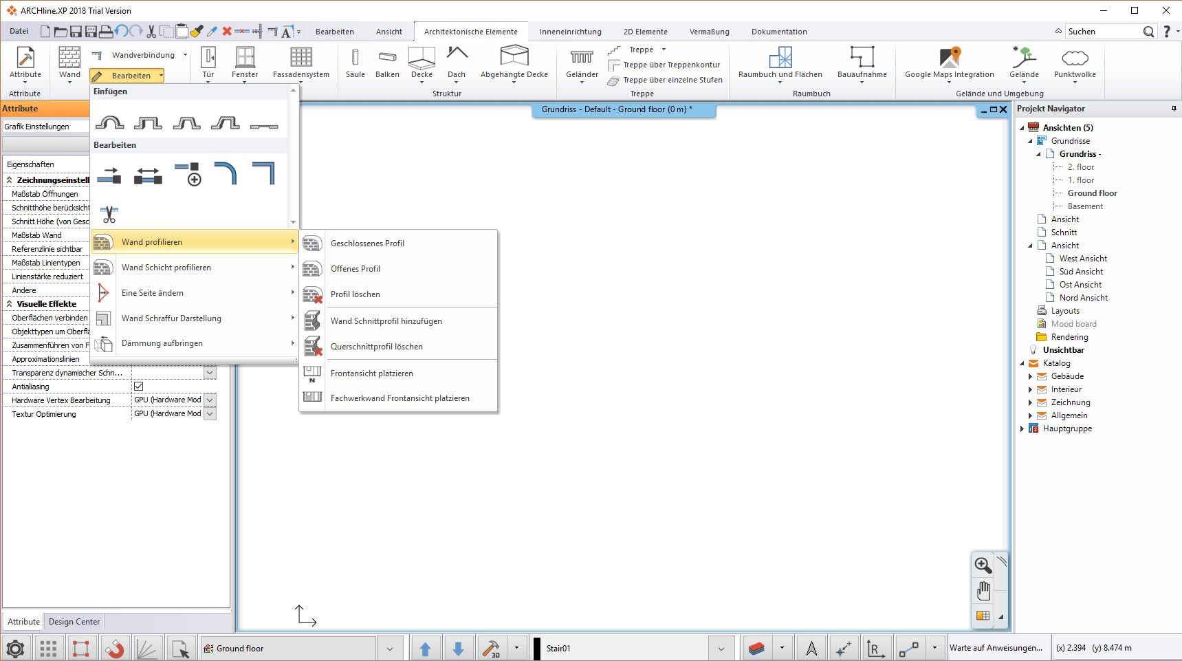Click Treppe über Treppenkontur button
1182x661 pixels.
664,65
